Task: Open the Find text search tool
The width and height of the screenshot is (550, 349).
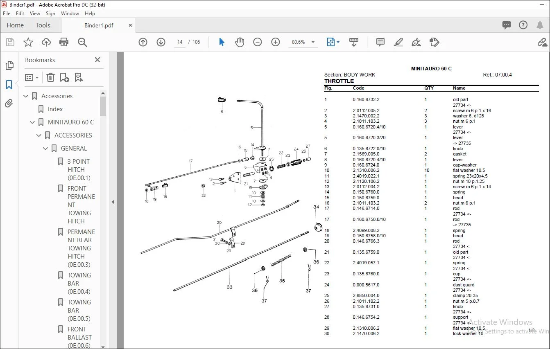Action: pyautogui.click(x=82, y=42)
